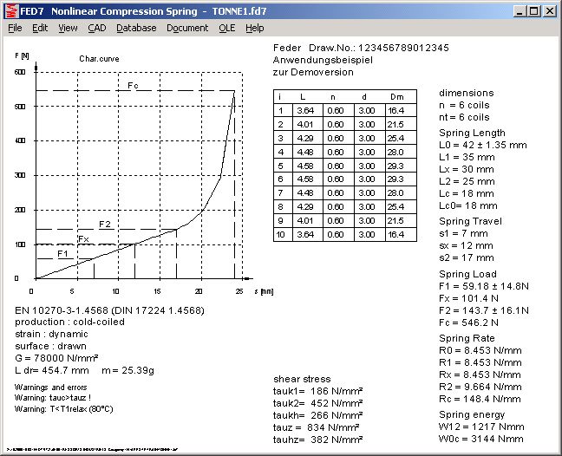The width and height of the screenshot is (562, 456).
Task: Open the View menu
Action: click(x=68, y=28)
